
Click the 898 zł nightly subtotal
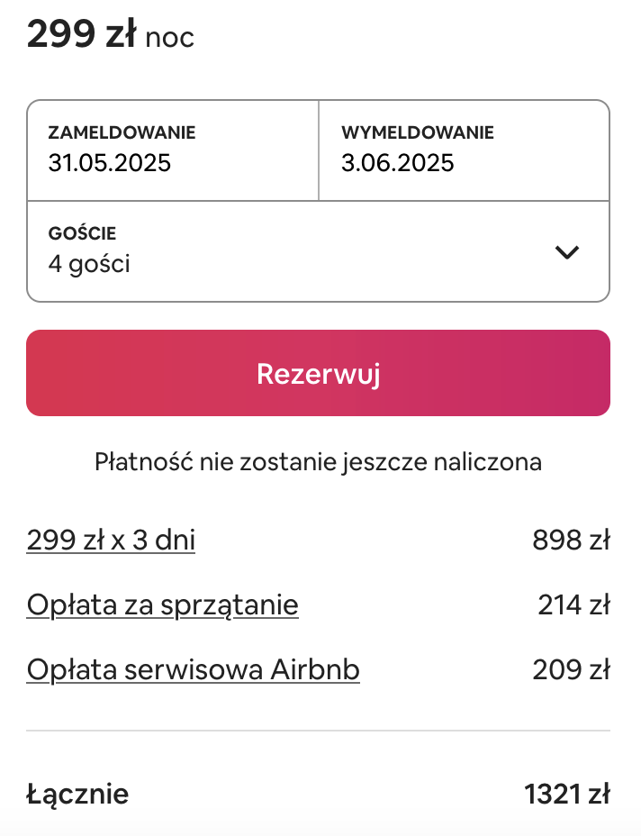point(571,540)
